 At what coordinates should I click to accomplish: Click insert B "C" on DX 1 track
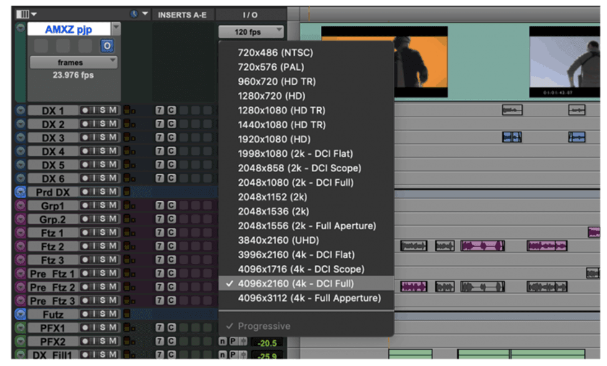[x=172, y=110]
